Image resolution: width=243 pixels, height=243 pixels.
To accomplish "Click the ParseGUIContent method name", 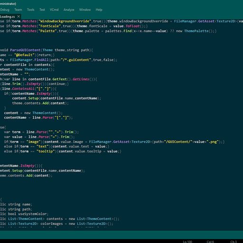I will [x=25, y=50].
